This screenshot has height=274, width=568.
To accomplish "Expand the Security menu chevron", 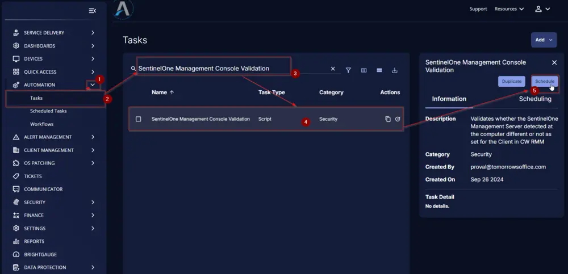I will (x=93, y=202).
